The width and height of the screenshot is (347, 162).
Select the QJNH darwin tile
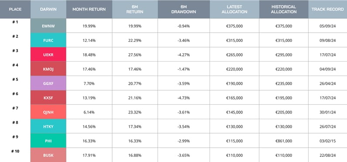click(48, 112)
